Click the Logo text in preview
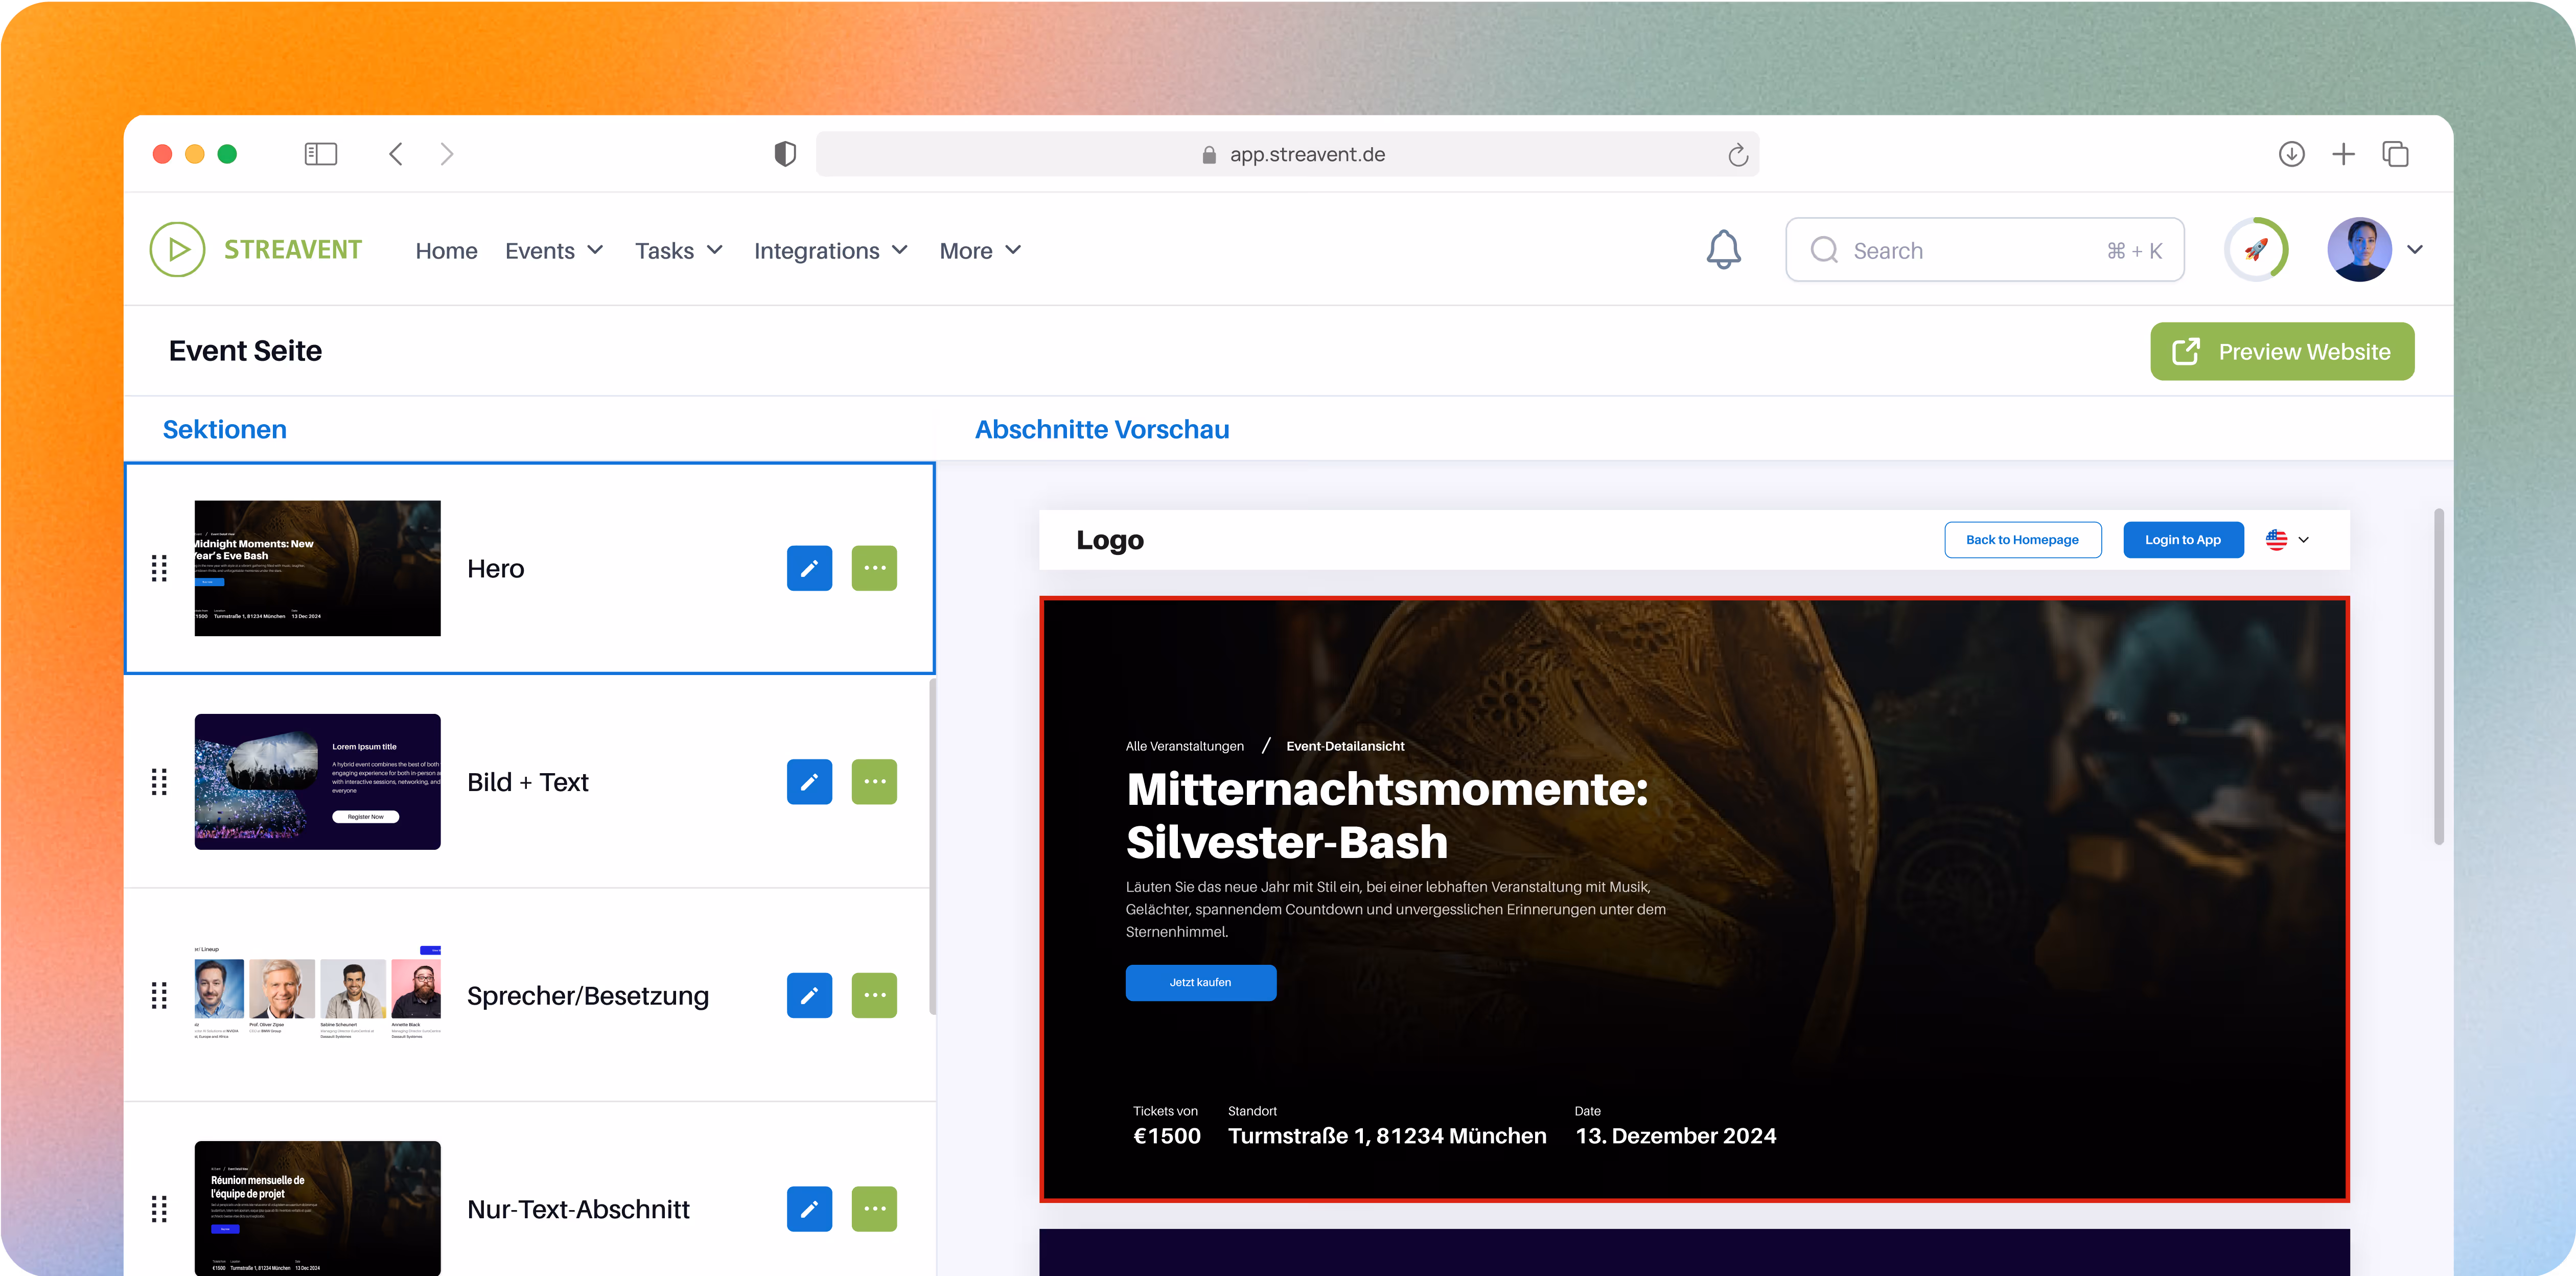Screen dimensions: 2576x1276 click(x=1110, y=540)
